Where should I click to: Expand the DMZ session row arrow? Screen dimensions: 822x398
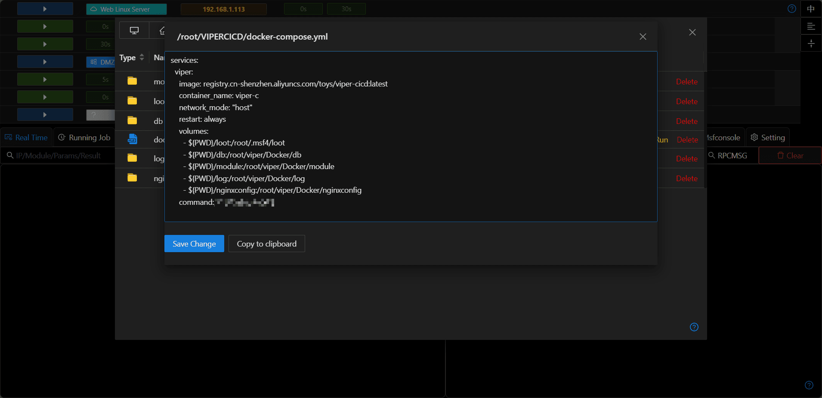point(45,62)
